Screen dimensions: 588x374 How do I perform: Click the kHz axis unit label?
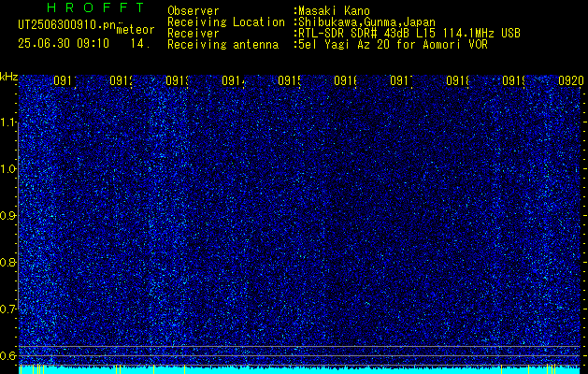[8, 77]
